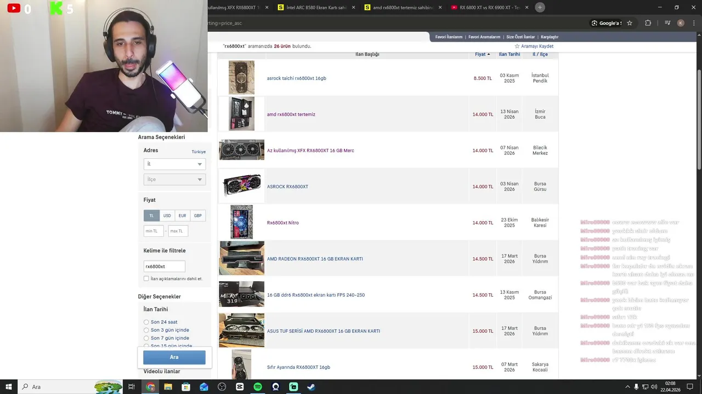Image resolution: width=702 pixels, height=394 pixels.
Task: Click Chrome icon in the taskbar
Action: click(x=150, y=387)
